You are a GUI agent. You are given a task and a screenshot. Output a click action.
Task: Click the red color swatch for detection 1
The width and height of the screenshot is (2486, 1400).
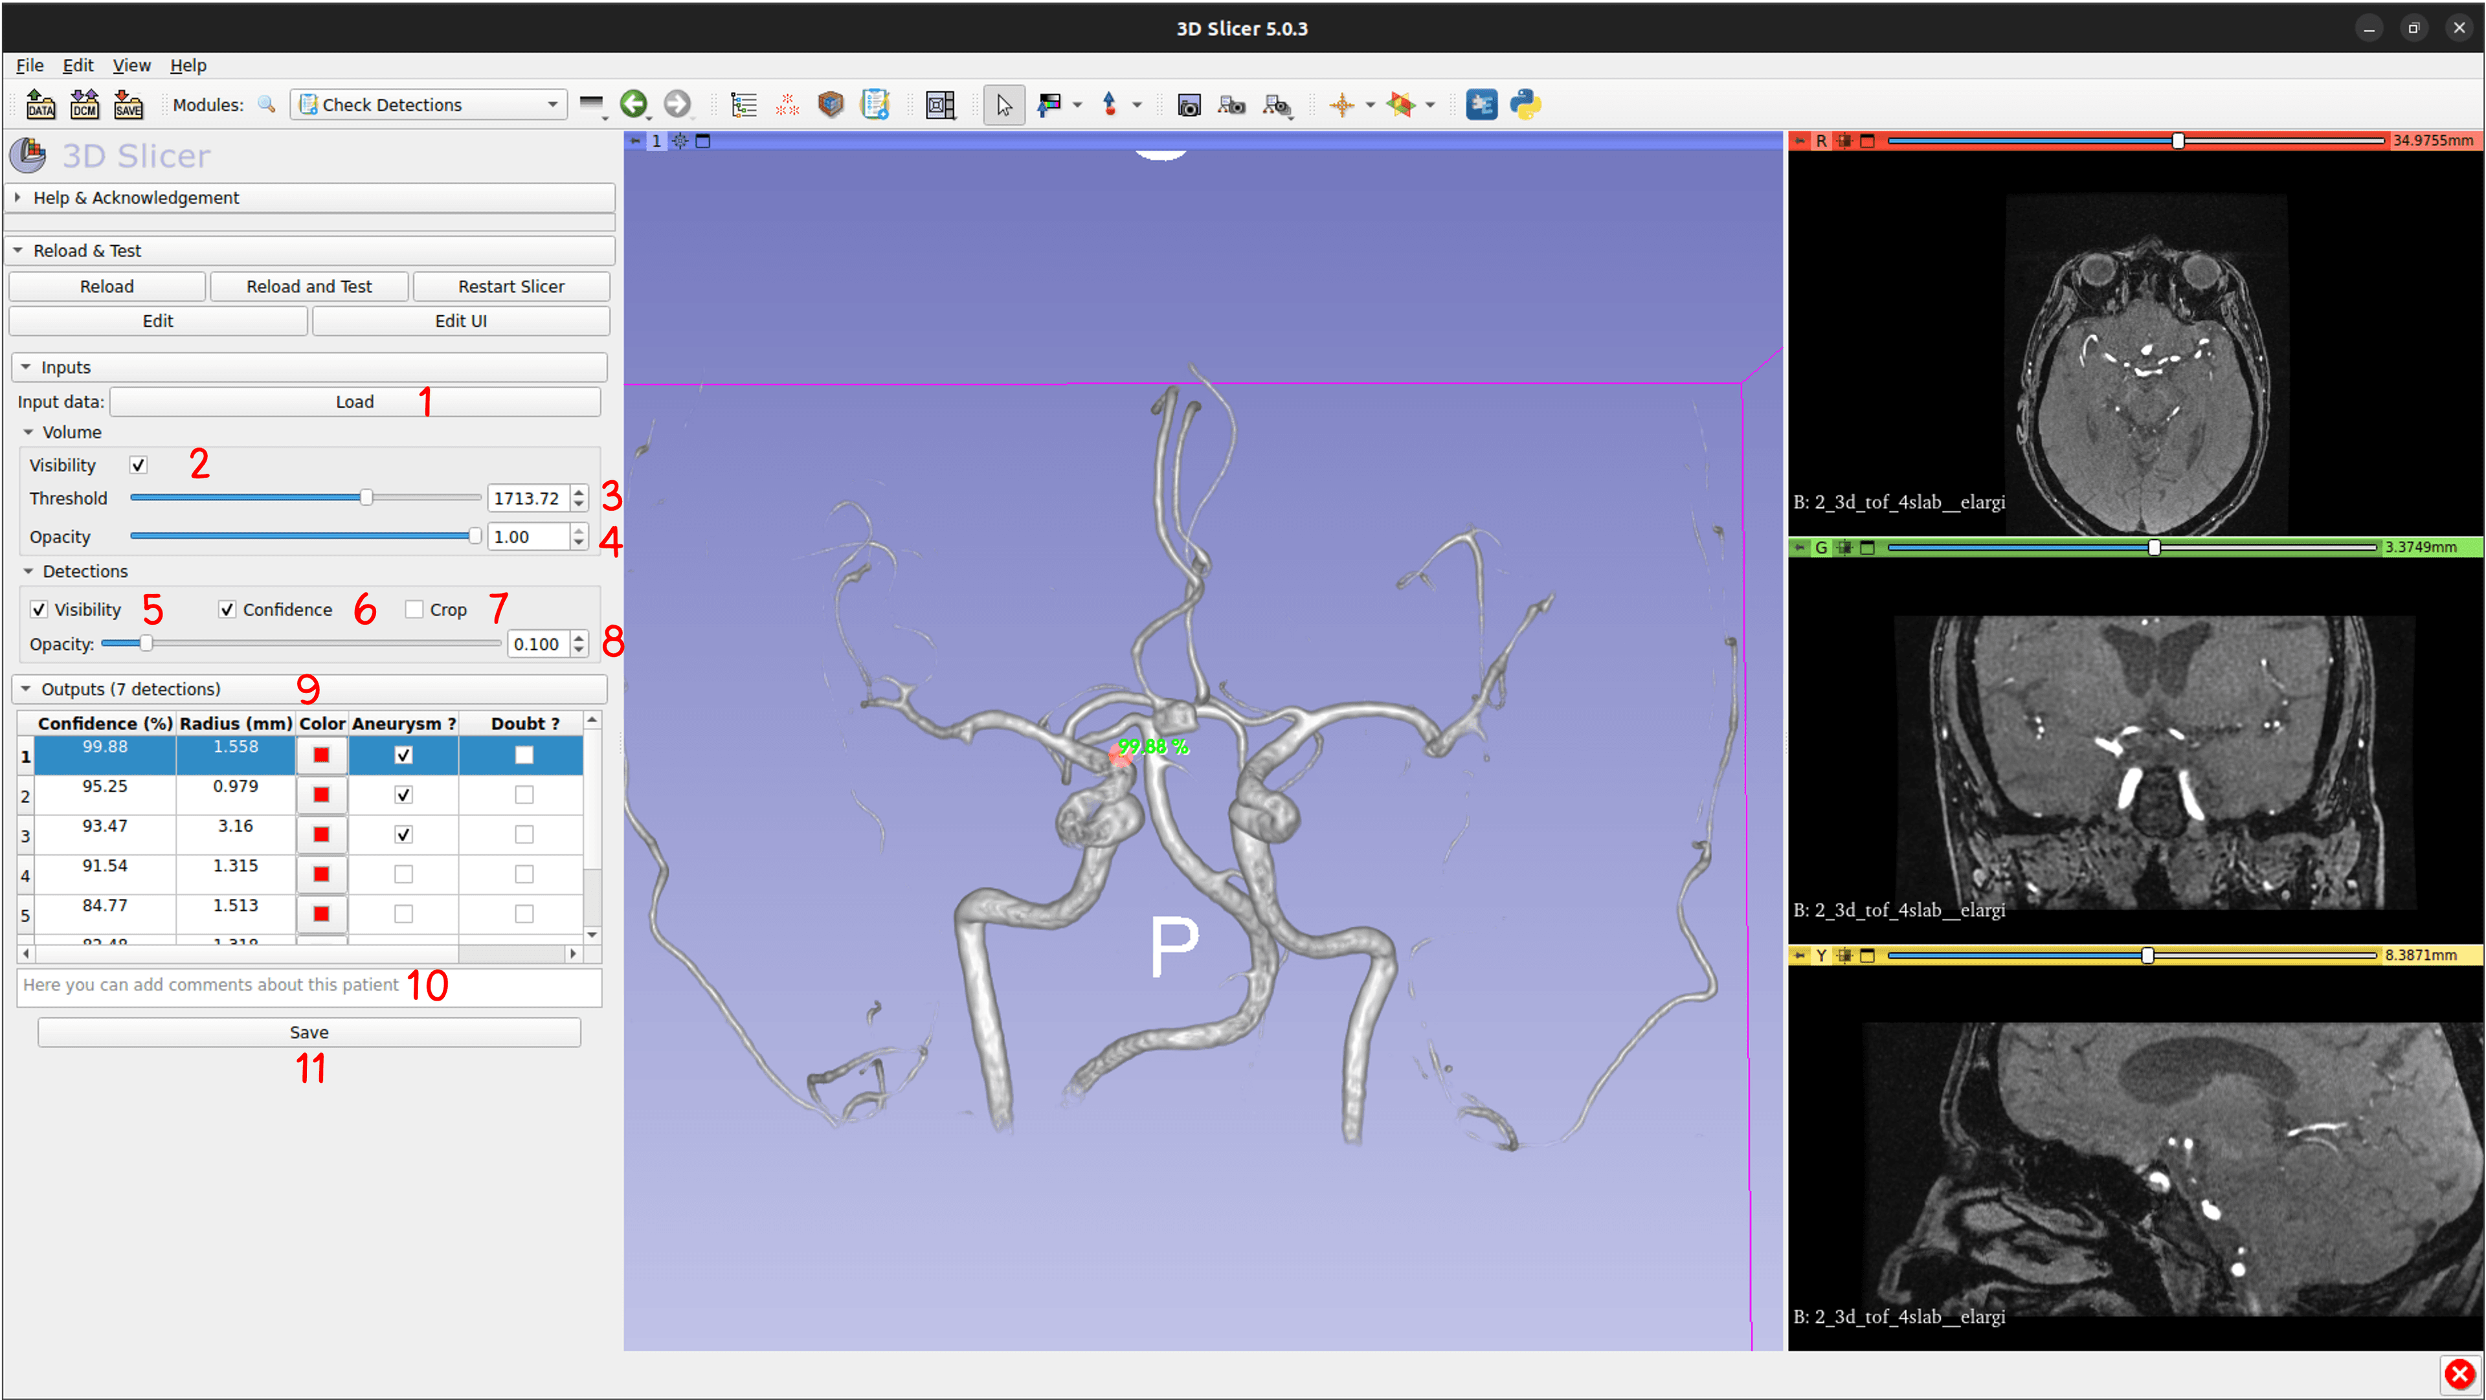point(320,755)
